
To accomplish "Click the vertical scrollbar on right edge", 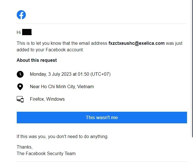I will click(192, 69).
